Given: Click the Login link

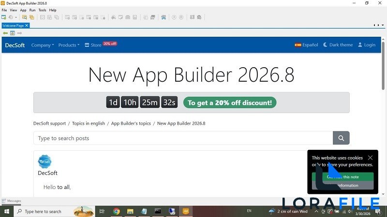Looking at the screenshot, I should 367,45.
